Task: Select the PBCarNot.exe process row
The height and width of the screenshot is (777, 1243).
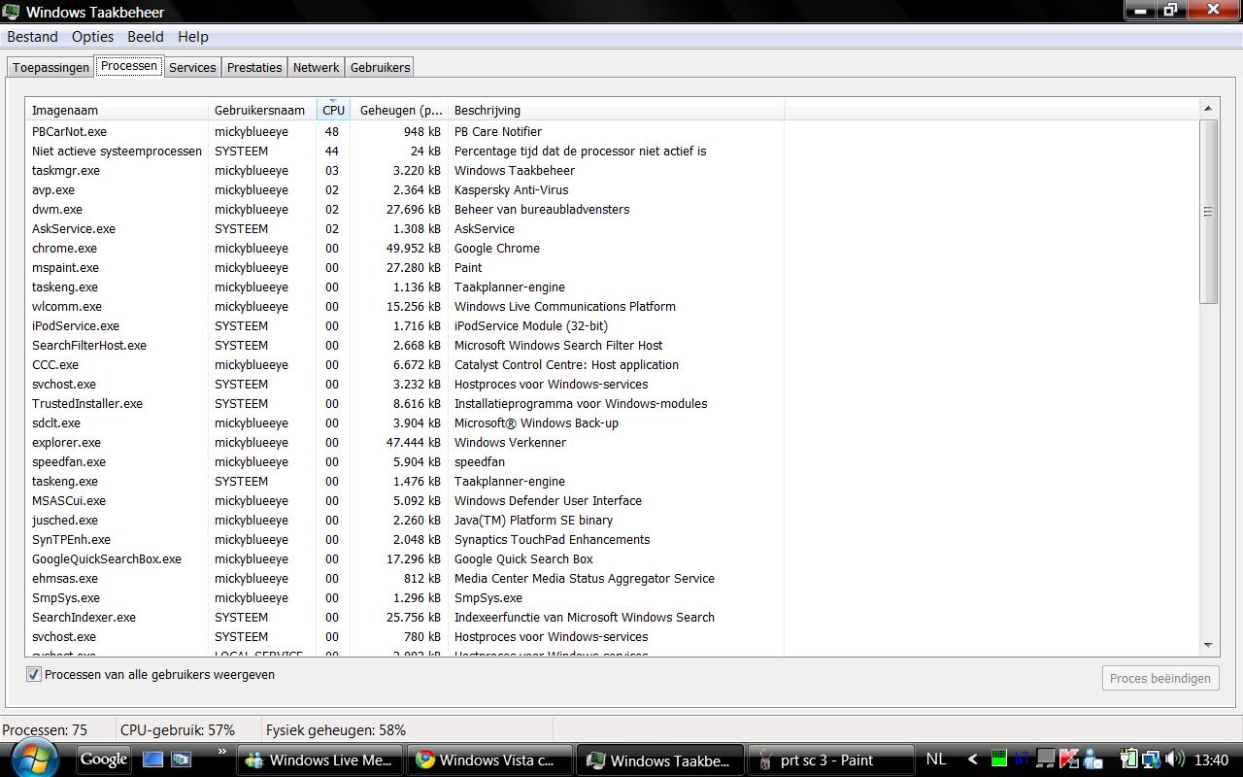Action: tap(405, 131)
